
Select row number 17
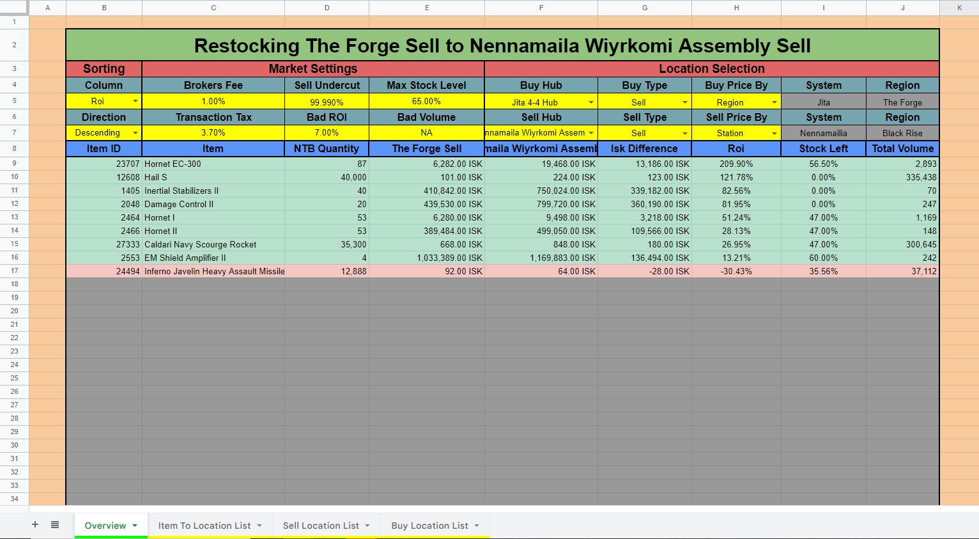(13, 270)
